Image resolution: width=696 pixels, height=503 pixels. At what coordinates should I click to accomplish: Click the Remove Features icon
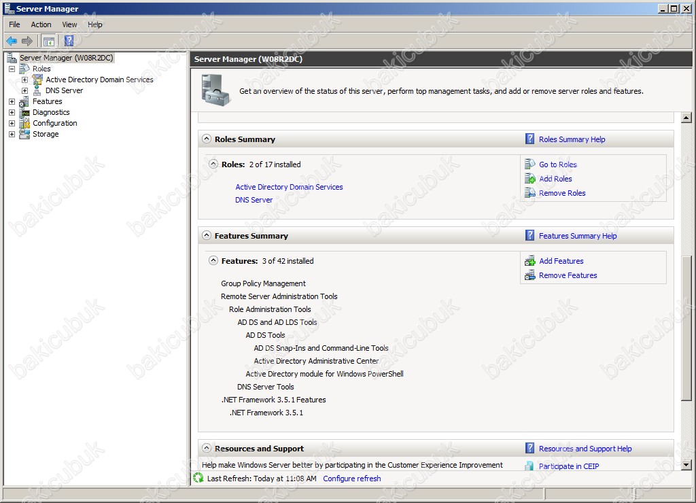point(530,275)
